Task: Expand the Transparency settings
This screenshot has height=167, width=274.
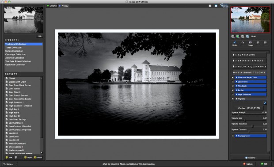Action: pos(251,136)
